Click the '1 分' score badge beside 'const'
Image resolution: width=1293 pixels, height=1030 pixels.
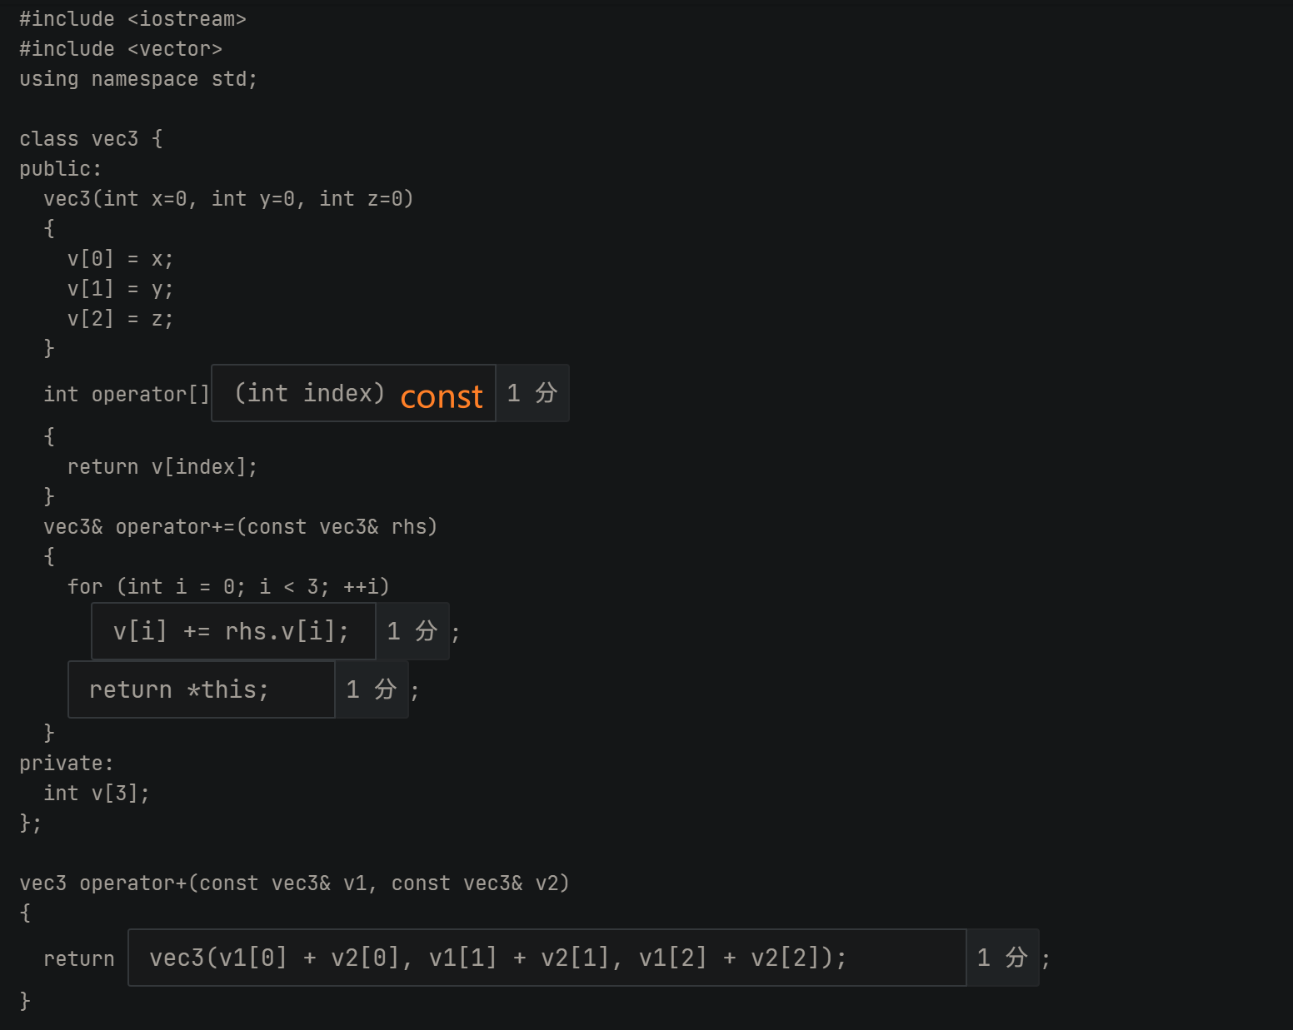[x=532, y=393]
